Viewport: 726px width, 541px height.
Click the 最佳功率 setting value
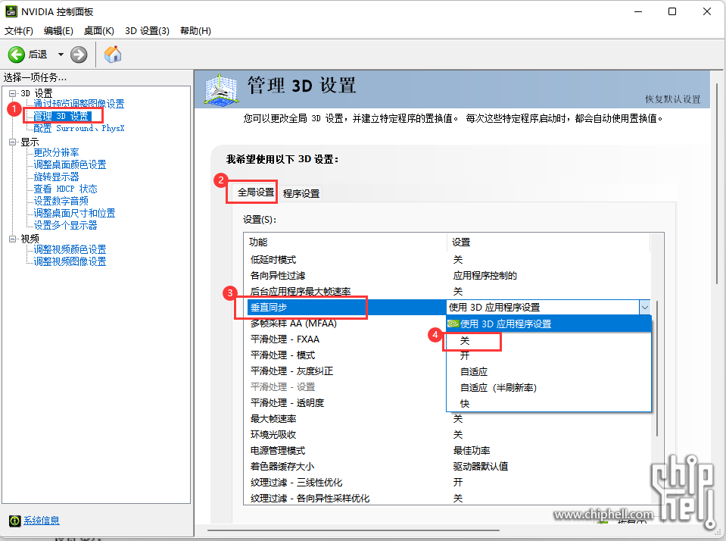click(x=472, y=451)
